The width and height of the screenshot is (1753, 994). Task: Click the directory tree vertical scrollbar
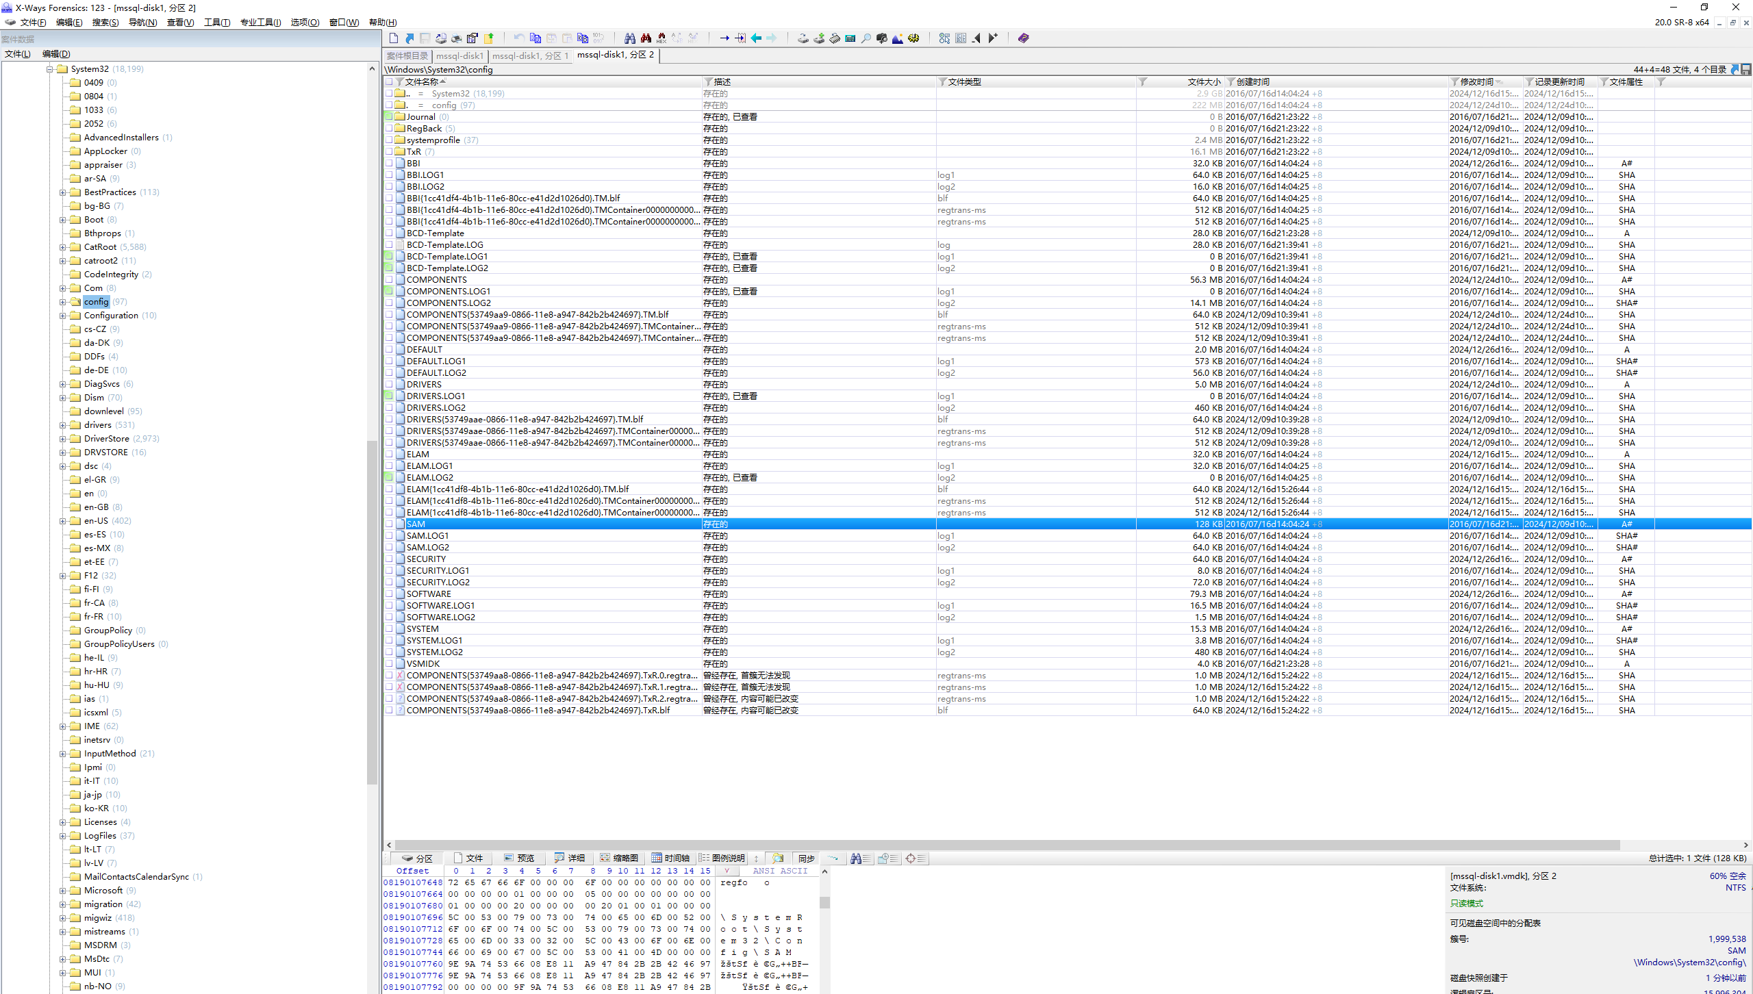(x=372, y=613)
